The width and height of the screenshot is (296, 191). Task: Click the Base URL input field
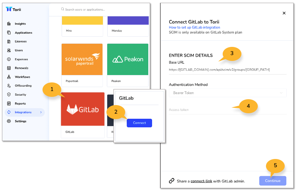227,70
